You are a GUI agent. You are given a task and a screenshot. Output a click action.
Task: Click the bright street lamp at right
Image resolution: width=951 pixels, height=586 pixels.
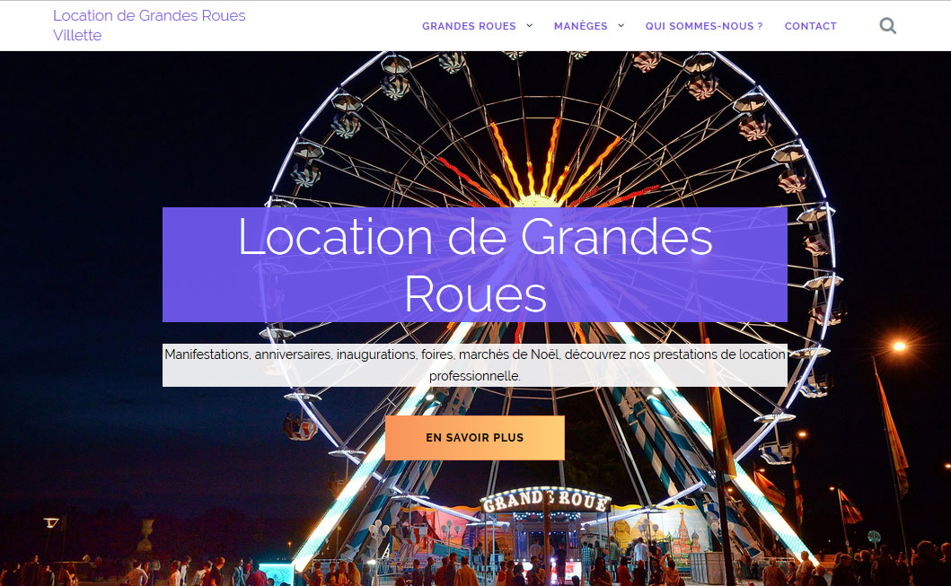[x=899, y=346]
